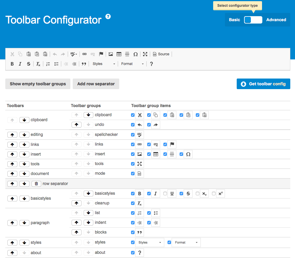Click the Anchor flag icon in toolbar

[101, 54]
